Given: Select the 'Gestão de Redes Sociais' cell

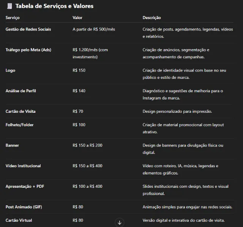Looking at the screenshot, I should point(28,29).
